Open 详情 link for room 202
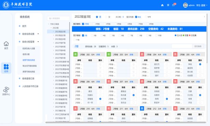 [98, 54]
